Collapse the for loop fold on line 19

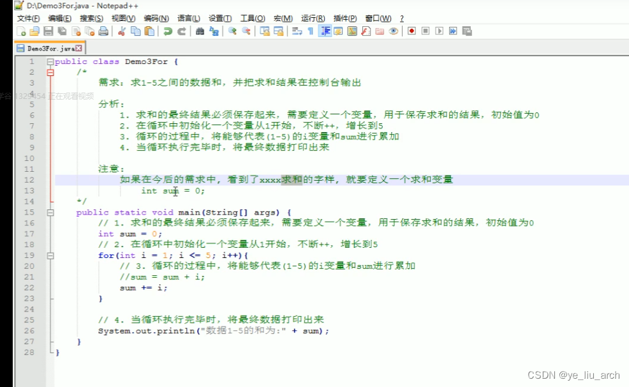[x=50, y=255]
